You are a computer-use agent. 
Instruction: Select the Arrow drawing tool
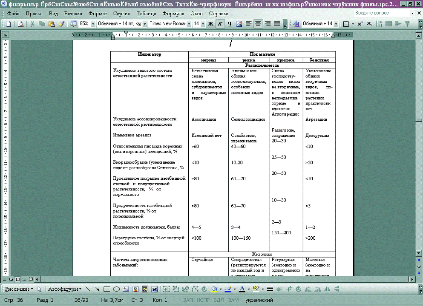point(98,289)
